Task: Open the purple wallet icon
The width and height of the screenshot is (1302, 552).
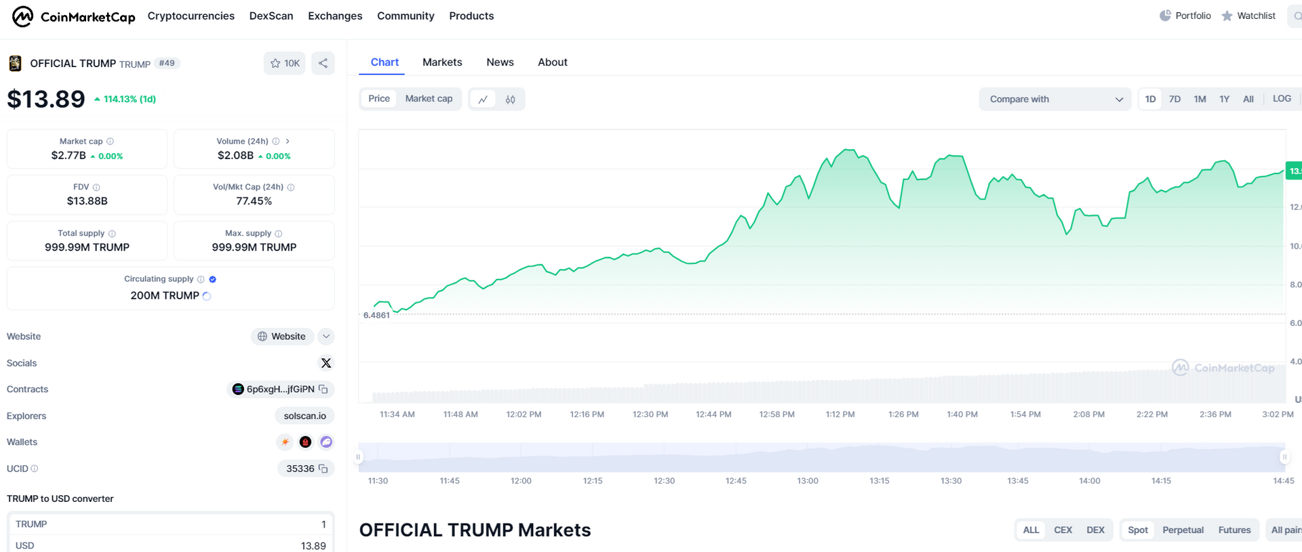Action: pos(326,442)
